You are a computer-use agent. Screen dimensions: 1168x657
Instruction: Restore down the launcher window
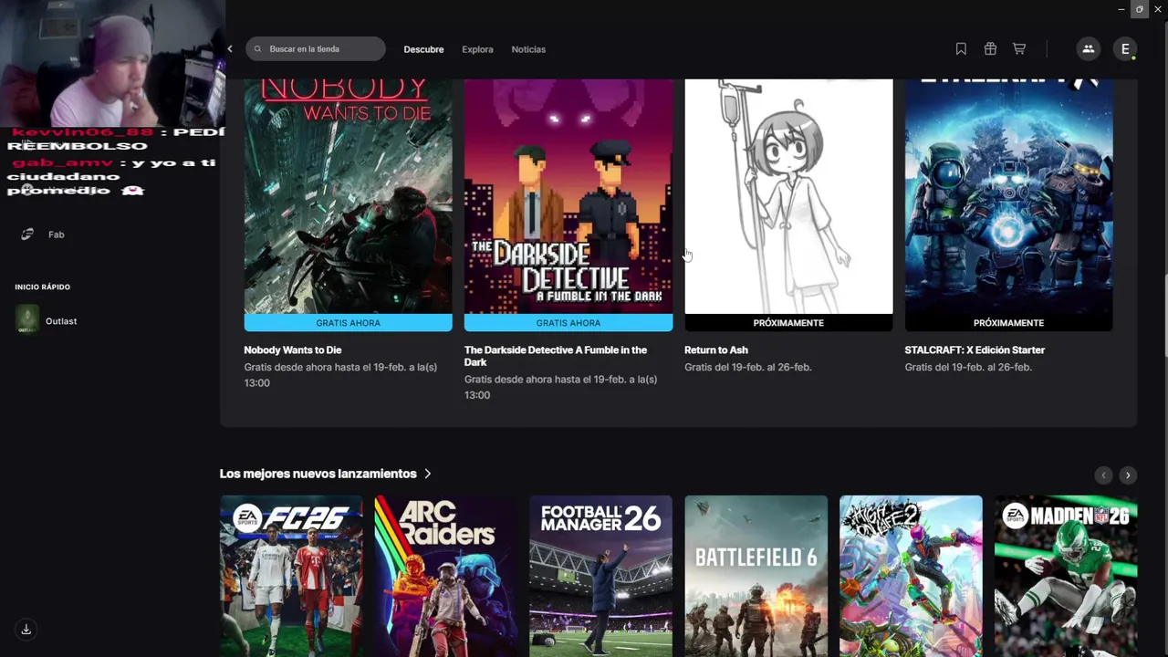(x=1140, y=9)
